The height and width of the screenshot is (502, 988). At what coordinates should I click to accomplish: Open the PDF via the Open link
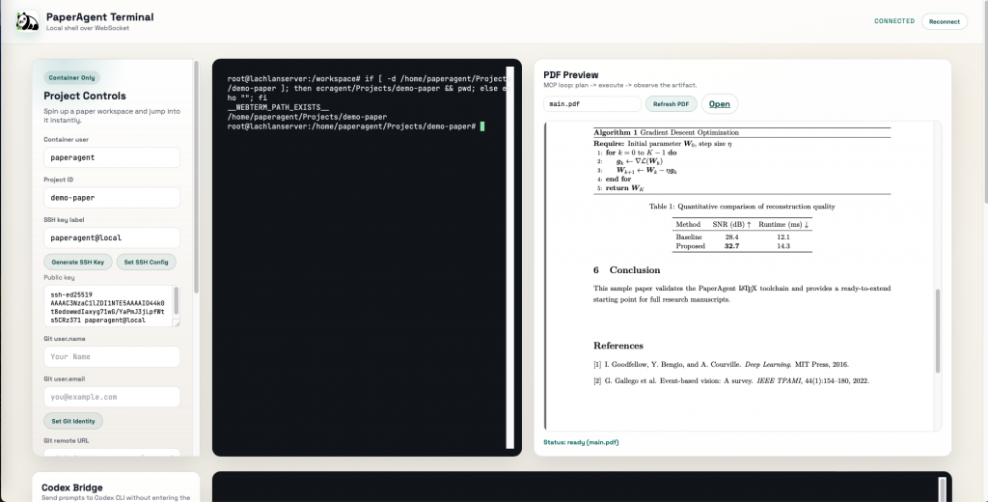click(720, 104)
